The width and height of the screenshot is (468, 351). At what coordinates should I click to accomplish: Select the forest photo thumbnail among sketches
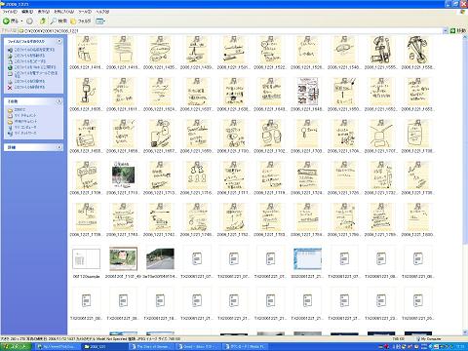pos(123,175)
